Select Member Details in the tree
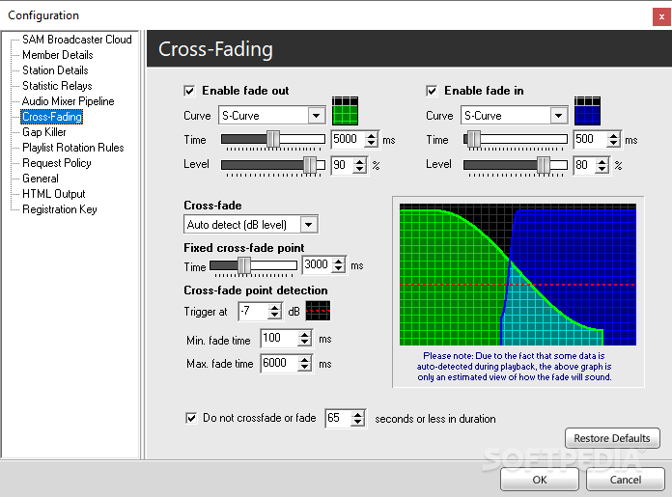 pos(58,55)
